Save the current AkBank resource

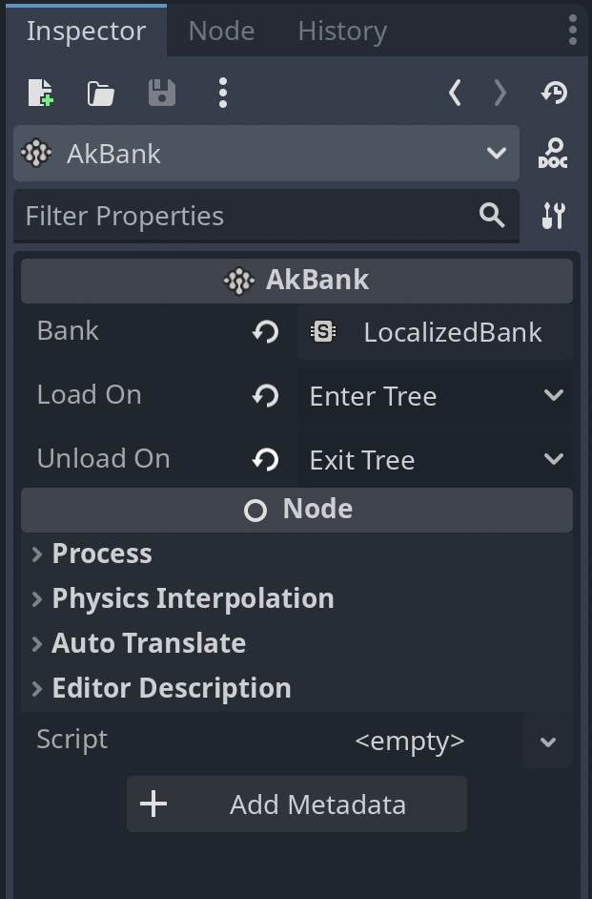(162, 93)
